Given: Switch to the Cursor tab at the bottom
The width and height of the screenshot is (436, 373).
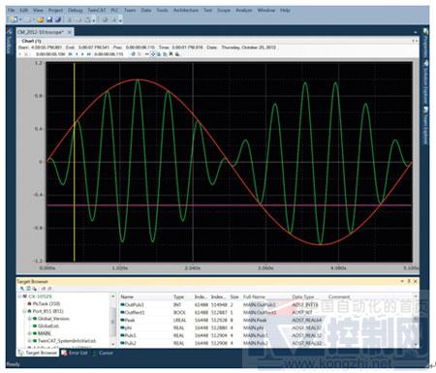Looking at the screenshot, I should 103,353.
